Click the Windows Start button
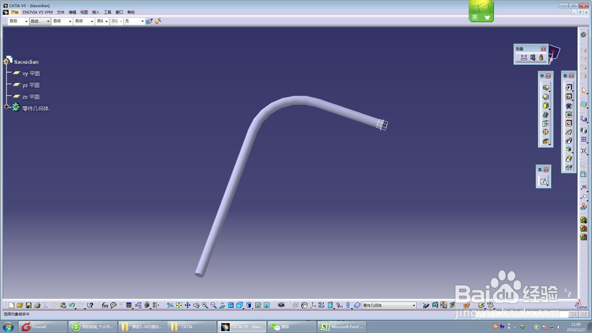592x333 pixels. point(8,326)
